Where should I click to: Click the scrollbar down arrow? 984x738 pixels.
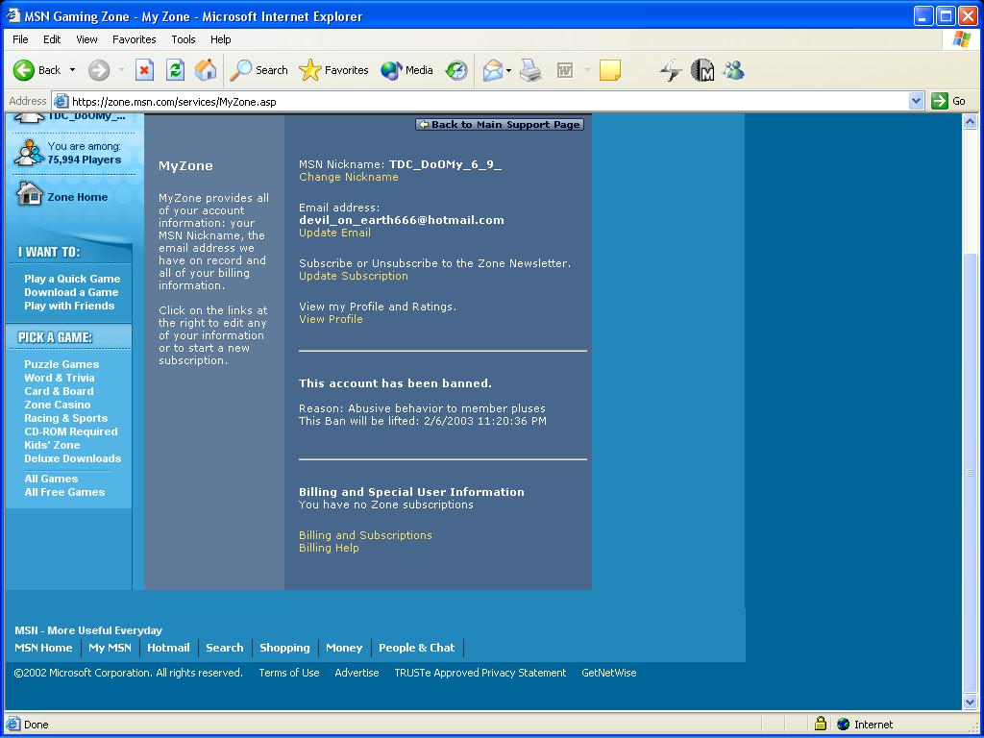point(970,702)
